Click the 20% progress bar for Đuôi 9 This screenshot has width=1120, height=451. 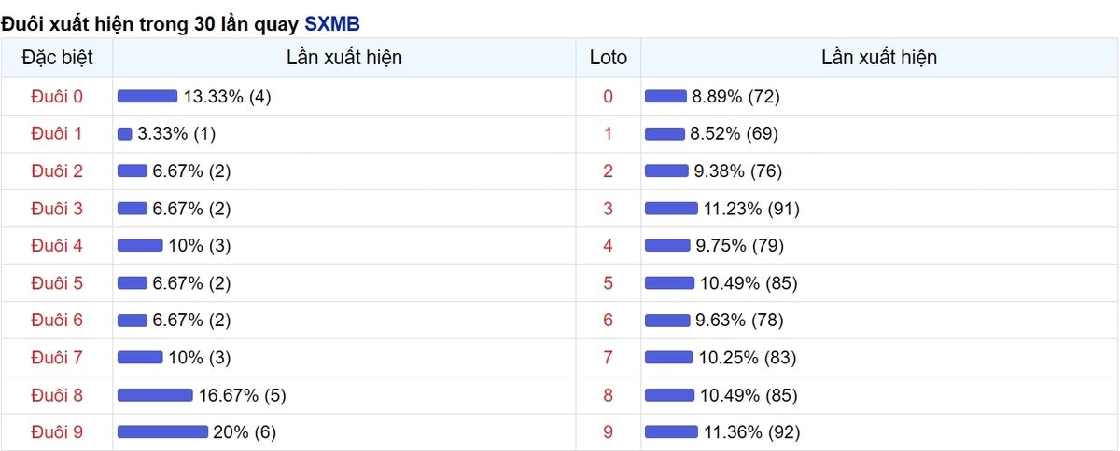coord(162,432)
